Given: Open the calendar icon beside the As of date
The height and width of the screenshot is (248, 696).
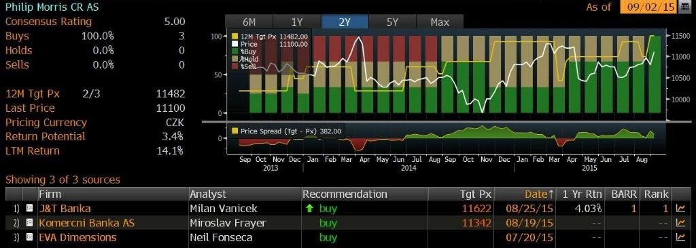Looking at the screenshot, I should (685, 7).
